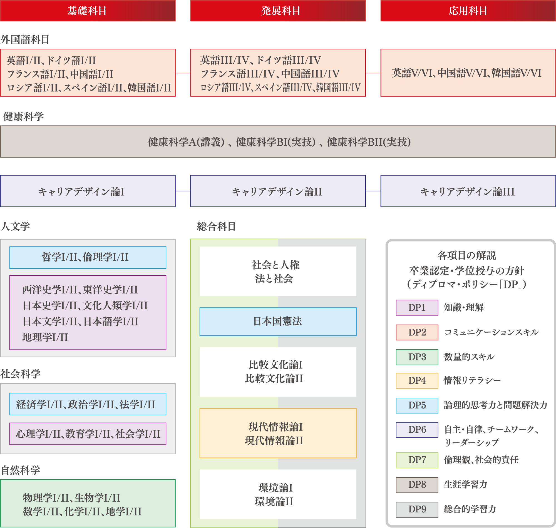Click the 経済学I/II、政治学I/II、法学I/II box
Viewport: 556px width, 528px height.
tap(88, 404)
